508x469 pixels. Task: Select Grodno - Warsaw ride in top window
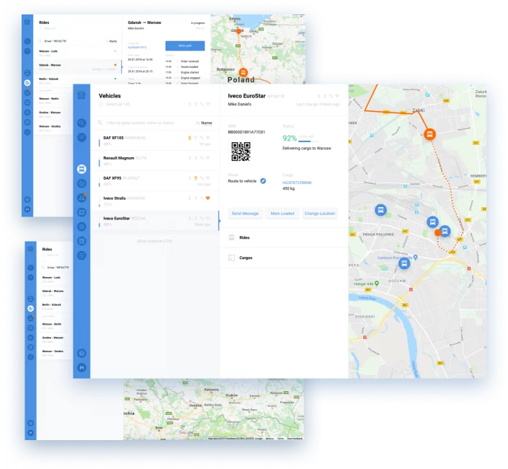(53, 114)
